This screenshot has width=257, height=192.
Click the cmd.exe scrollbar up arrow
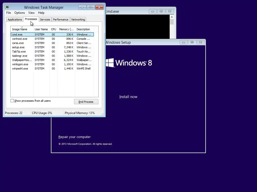(x=172, y=17)
